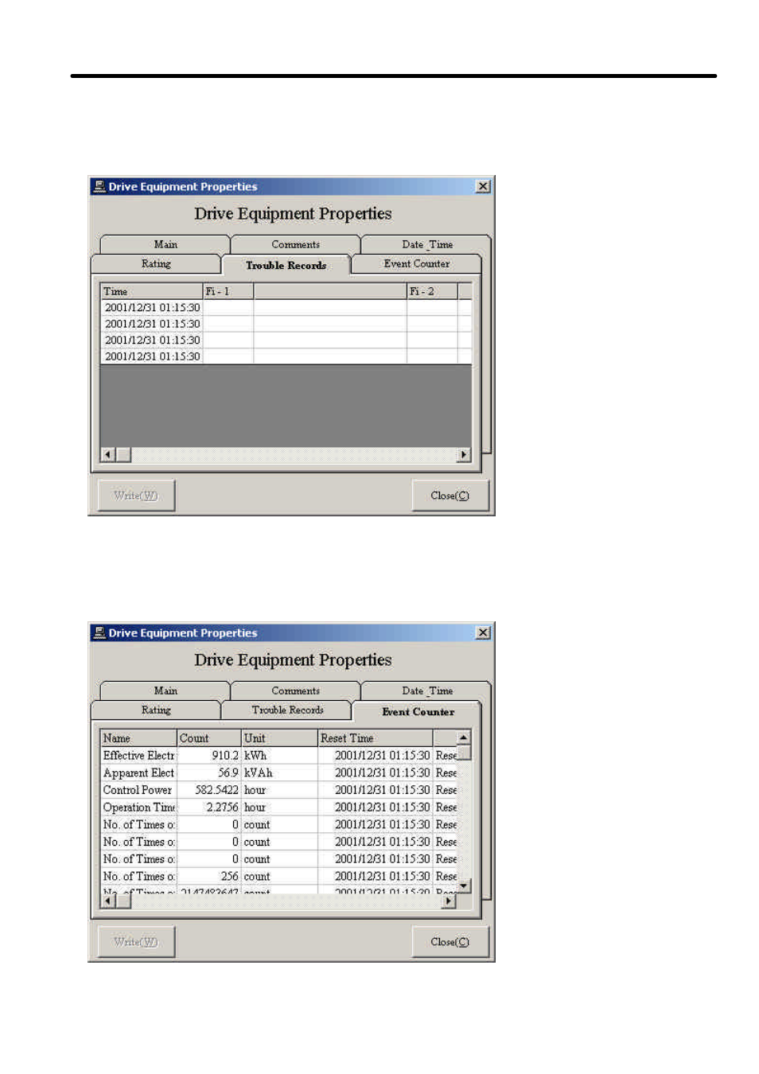
Task: Select third trouble record time entry
Action: click(152, 340)
